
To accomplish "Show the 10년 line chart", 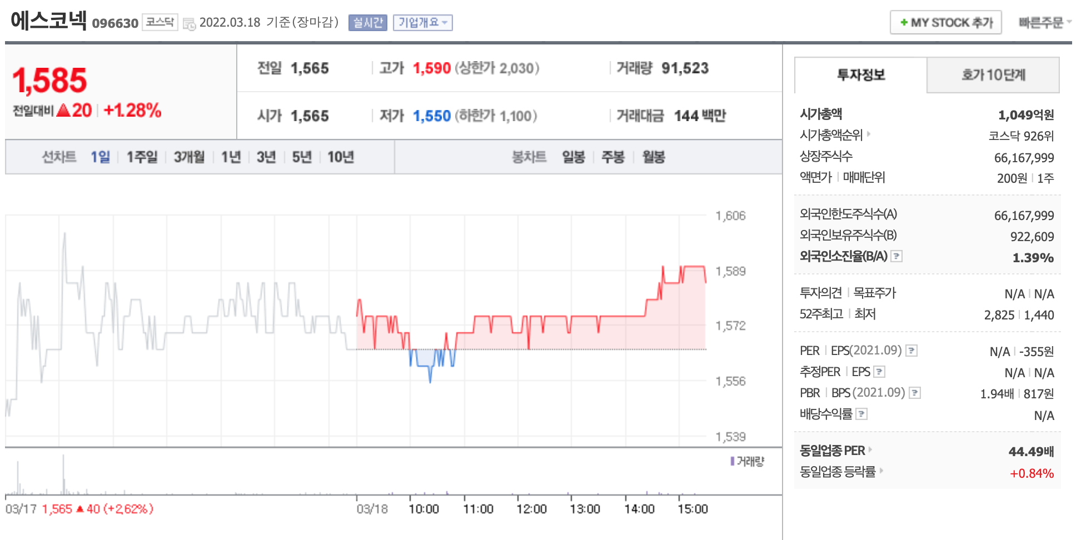I will [x=341, y=157].
